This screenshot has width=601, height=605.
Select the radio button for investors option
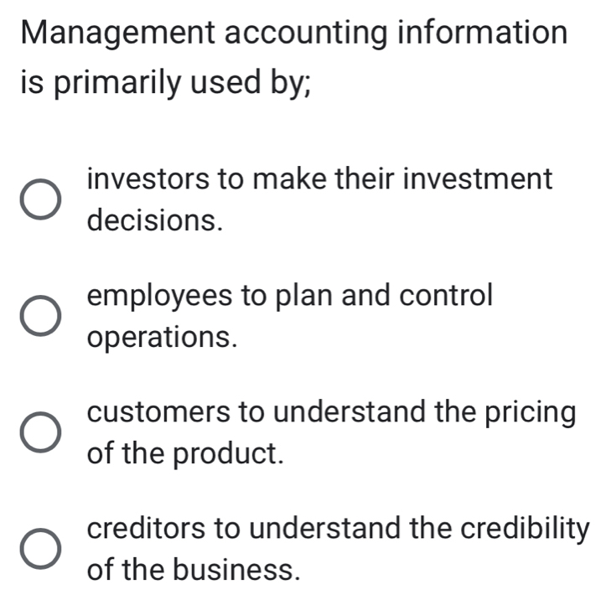click(x=40, y=199)
